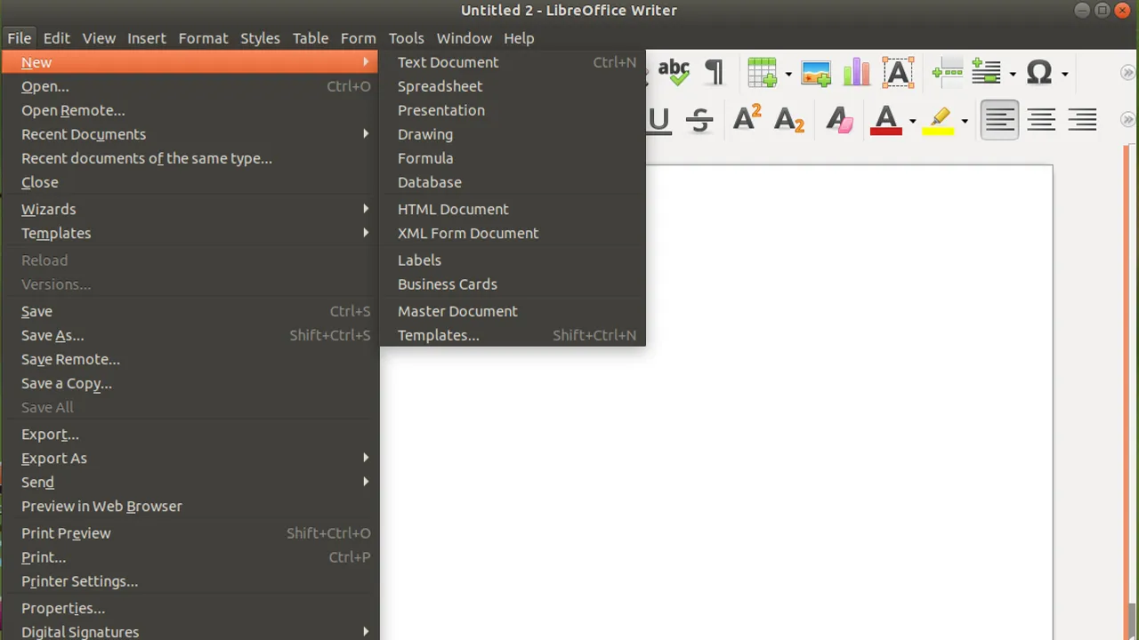Image resolution: width=1139 pixels, height=640 pixels.
Task: Open the Tools menu
Action: pyautogui.click(x=406, y=38)
